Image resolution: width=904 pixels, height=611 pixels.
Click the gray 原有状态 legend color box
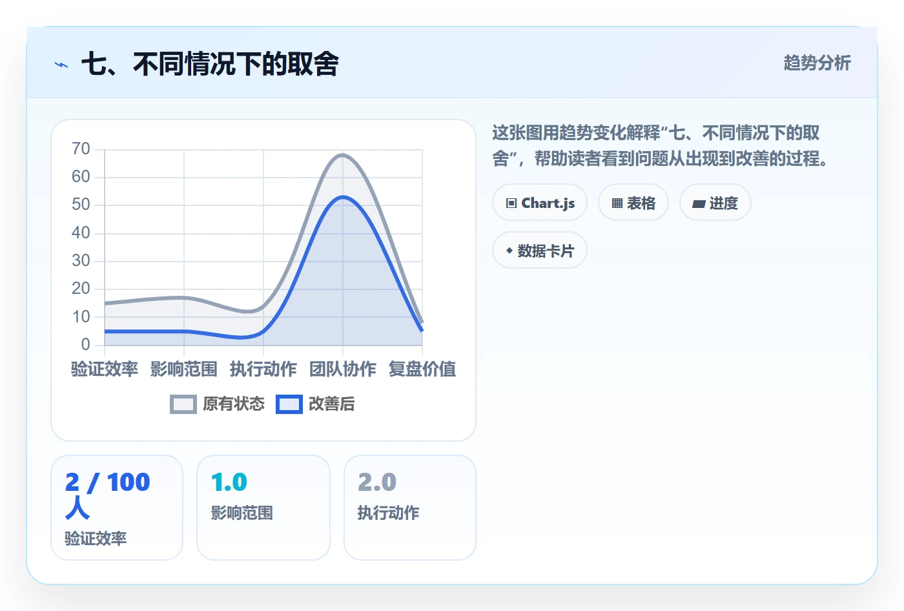pos(183,404)
